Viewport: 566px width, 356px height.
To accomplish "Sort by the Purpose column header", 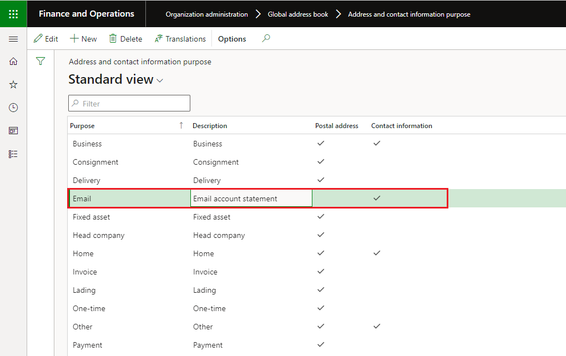I will click(x=82, y=125).
